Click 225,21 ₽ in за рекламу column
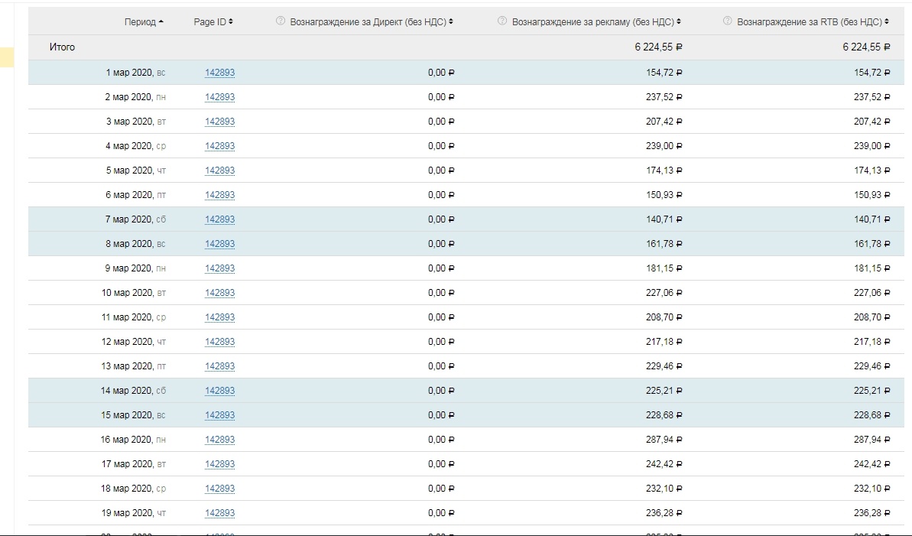This screenshot has height=536, width=912. pos(664,391)
